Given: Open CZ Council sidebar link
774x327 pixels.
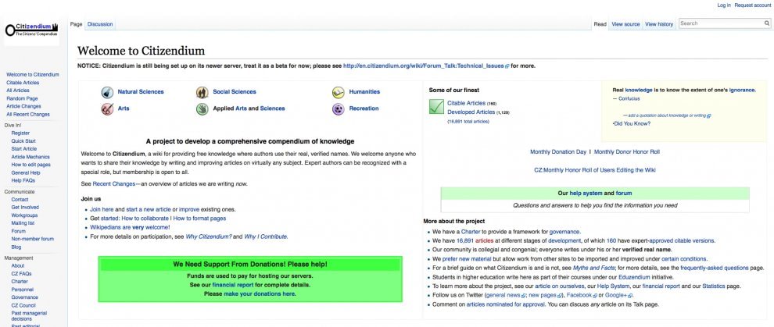Looking at the screenshot, I should tap(23, 305).
